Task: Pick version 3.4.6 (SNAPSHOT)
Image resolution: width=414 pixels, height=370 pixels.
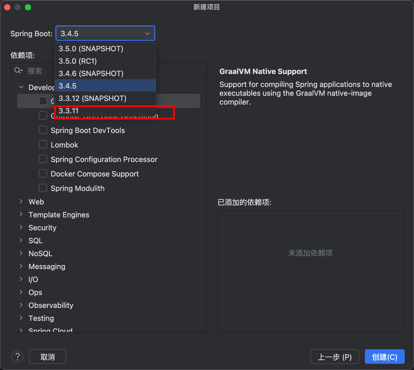Action: point(105,73)
